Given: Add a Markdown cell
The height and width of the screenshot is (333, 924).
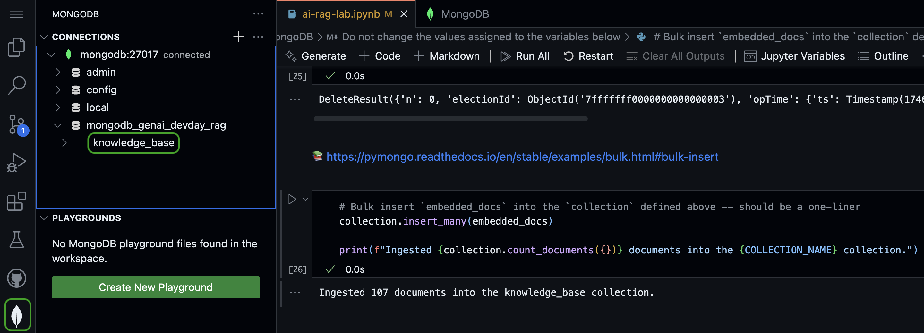Looking at the screenshot, I should (x=446, y=56).
